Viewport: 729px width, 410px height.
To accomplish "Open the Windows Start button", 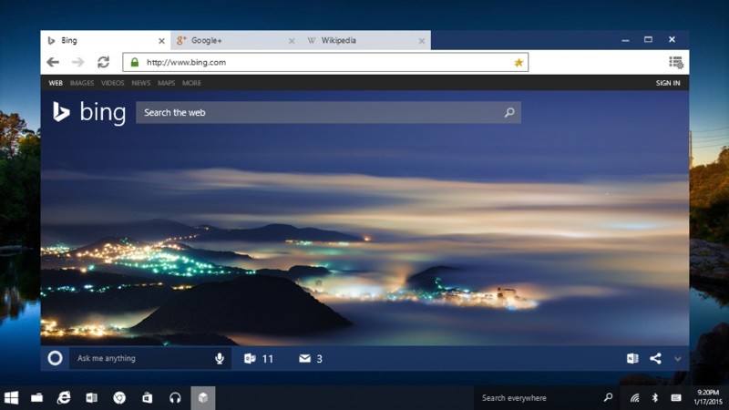I will click(x=13, y=397).
